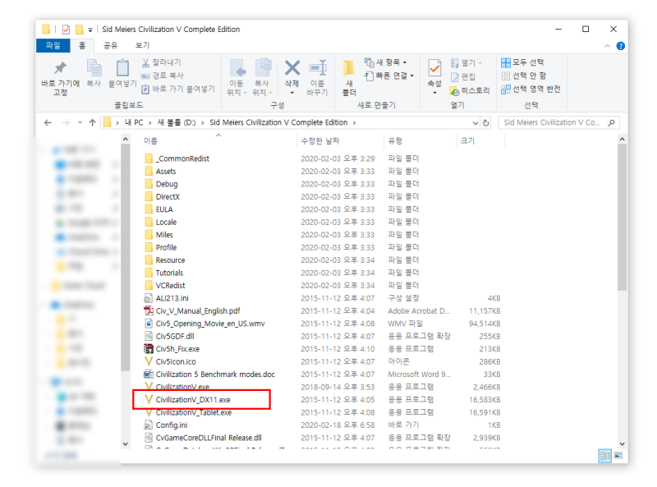
Task: Go up one folder level arrow
Action: [93, 122]
